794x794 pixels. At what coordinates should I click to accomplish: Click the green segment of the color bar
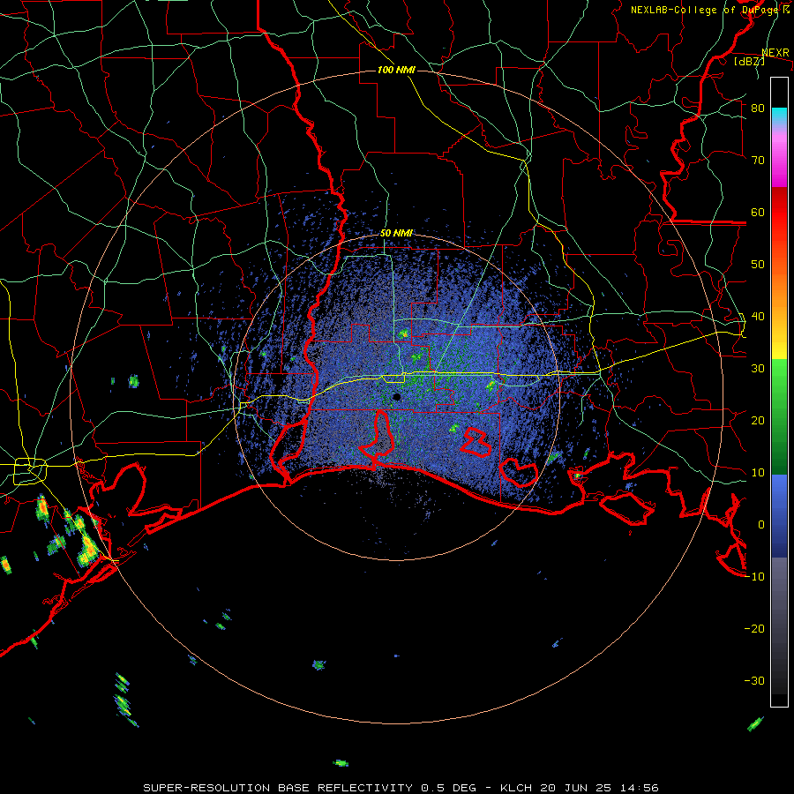779,416
